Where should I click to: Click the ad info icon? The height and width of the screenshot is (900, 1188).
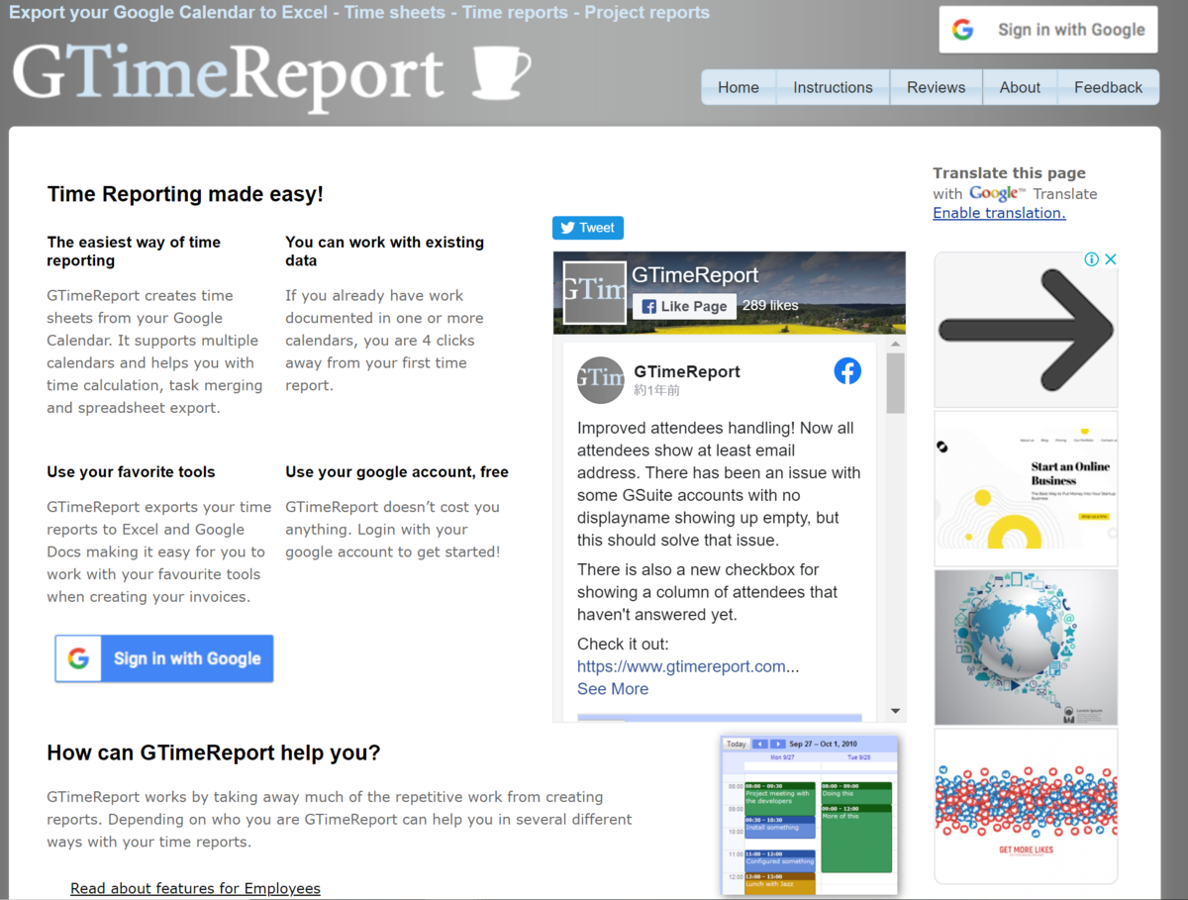pyautogui.click(x=1091, y=259)
